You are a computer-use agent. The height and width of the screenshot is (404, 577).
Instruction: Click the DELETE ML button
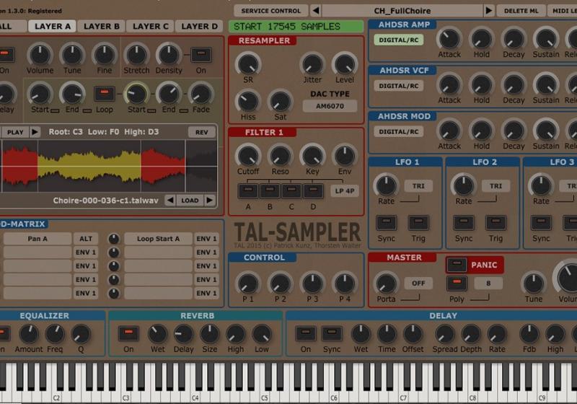pos(520,11)
